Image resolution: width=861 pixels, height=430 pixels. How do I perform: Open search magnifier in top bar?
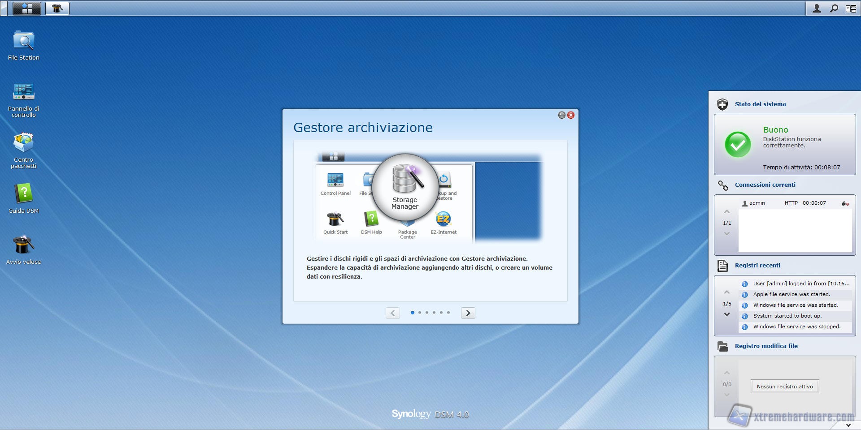(x=834, y=9)
